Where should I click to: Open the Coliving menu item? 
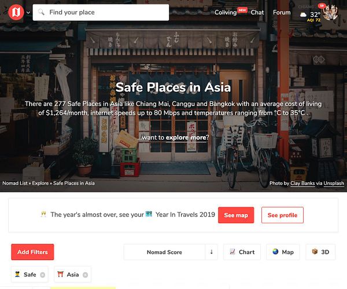pyautogui.click(x=226, y=12)
